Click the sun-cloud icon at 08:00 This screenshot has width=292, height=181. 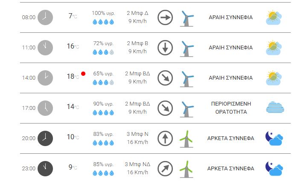coord(274,17)
